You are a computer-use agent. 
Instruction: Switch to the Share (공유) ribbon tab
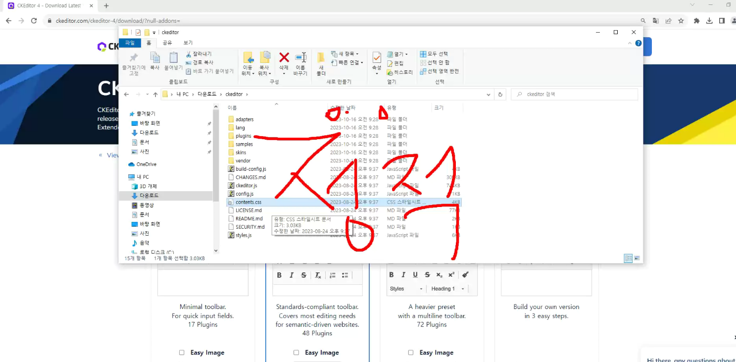pos(167,43)
